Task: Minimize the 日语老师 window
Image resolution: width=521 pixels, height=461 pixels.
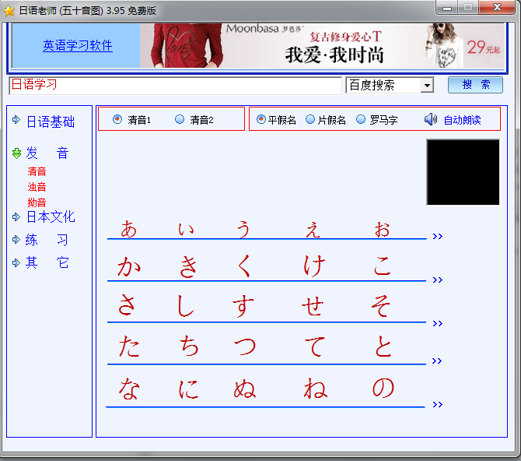Action: pos(447,7)
